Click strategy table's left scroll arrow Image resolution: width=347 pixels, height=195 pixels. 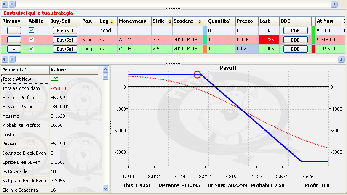(5, 59)
